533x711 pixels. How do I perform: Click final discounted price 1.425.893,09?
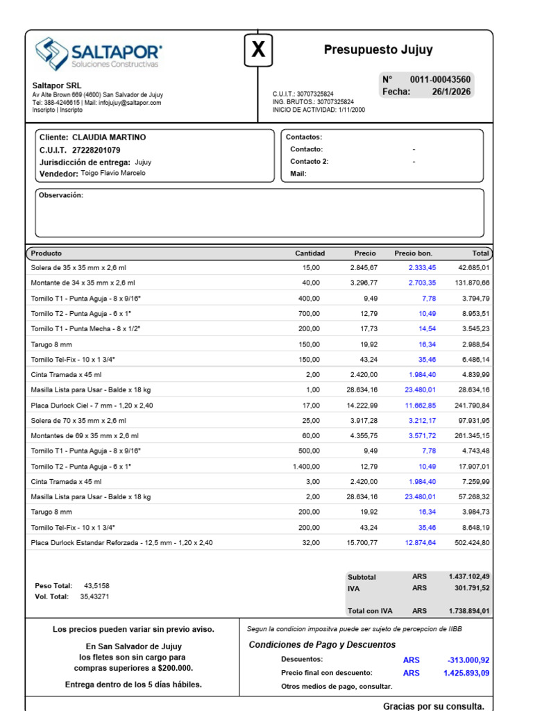pos(466,673)
